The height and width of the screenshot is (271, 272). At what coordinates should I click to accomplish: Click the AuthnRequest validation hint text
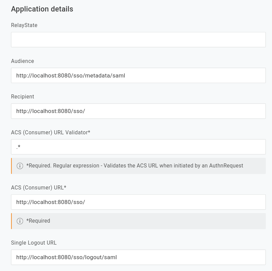134,166
